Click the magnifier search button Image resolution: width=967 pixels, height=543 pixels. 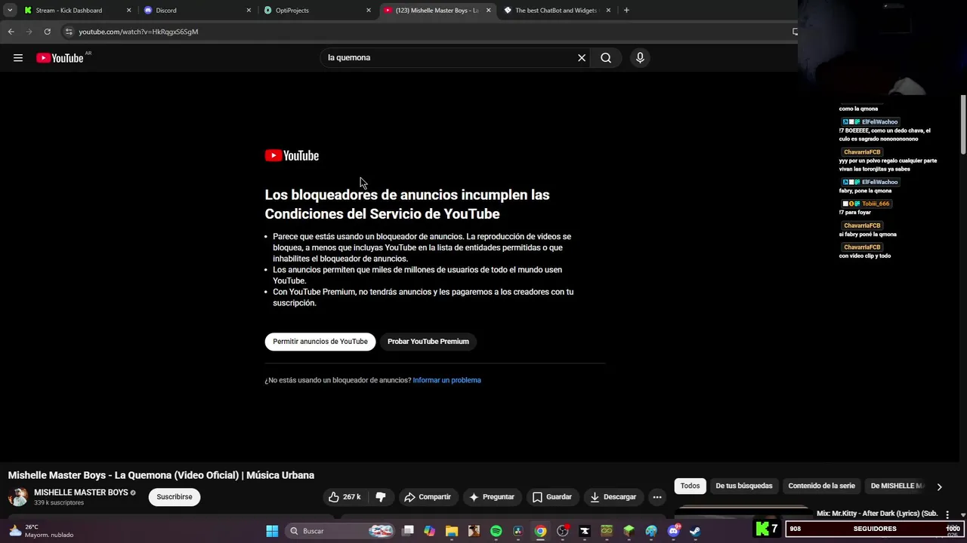(606, 58)
